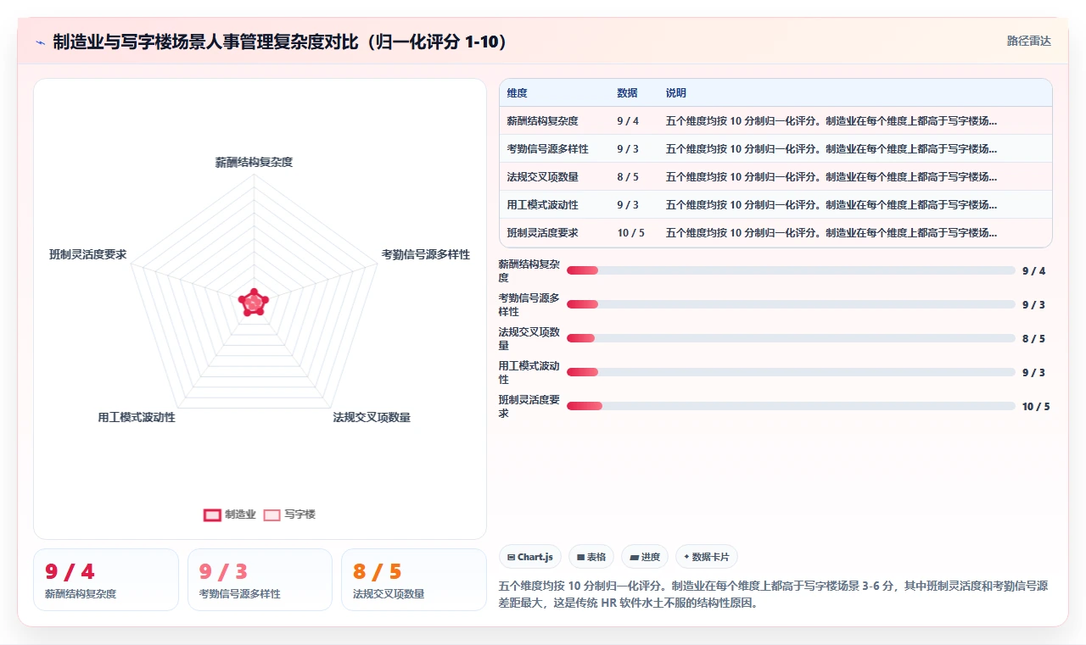Click 法规交叉项数量 progress bar

pos(791,338)
